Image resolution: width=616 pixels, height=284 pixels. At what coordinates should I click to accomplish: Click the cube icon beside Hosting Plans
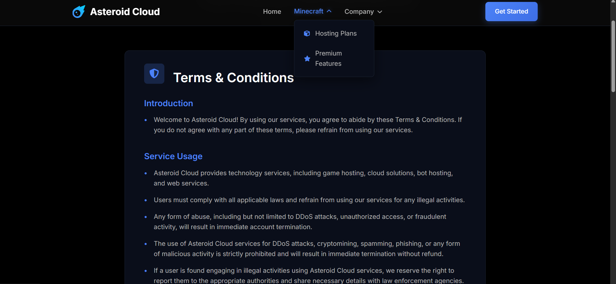tap(307, 33)
